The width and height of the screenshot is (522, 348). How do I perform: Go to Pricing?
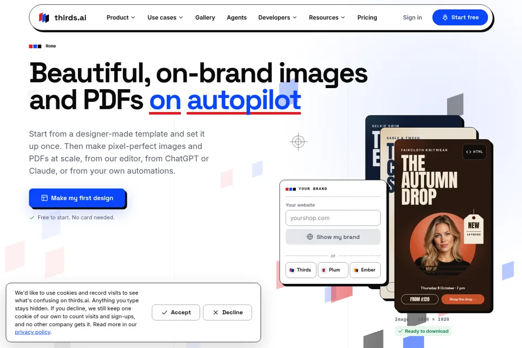(367, 17)
